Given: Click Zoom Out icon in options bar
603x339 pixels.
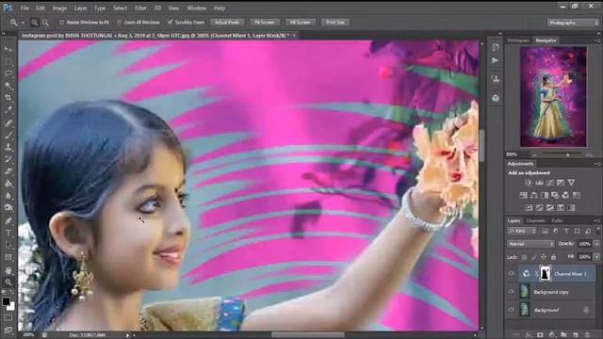Looking at the screenshot, I should point(45,23).
